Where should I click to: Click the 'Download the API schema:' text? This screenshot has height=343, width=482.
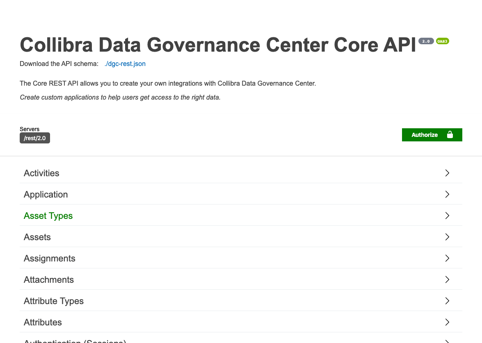tap(59, 64)
